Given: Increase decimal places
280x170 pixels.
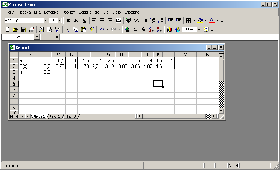Looking at the screenshot, I should (152, 20).
